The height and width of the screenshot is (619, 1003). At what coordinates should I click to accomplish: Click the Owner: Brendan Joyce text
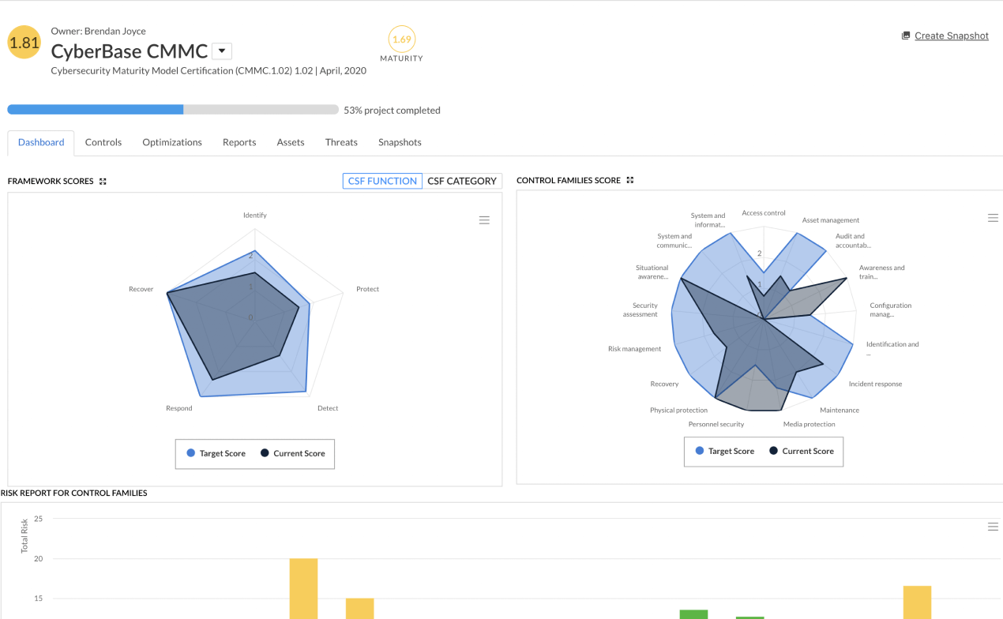[x=98, y=31]
